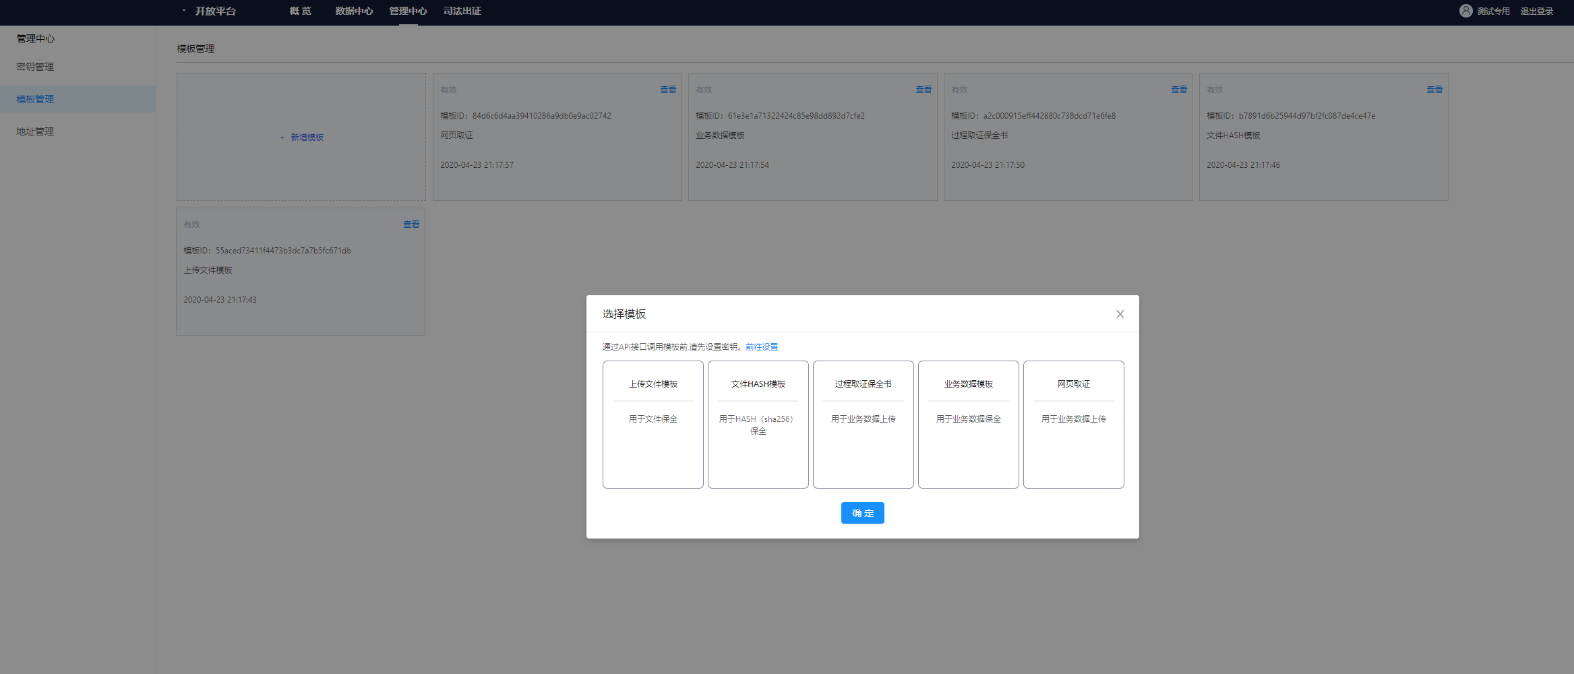Screen dimensions: 1574x674
Task: Select the 上传文件模板 card in the dialog
Action: (653, 425)
